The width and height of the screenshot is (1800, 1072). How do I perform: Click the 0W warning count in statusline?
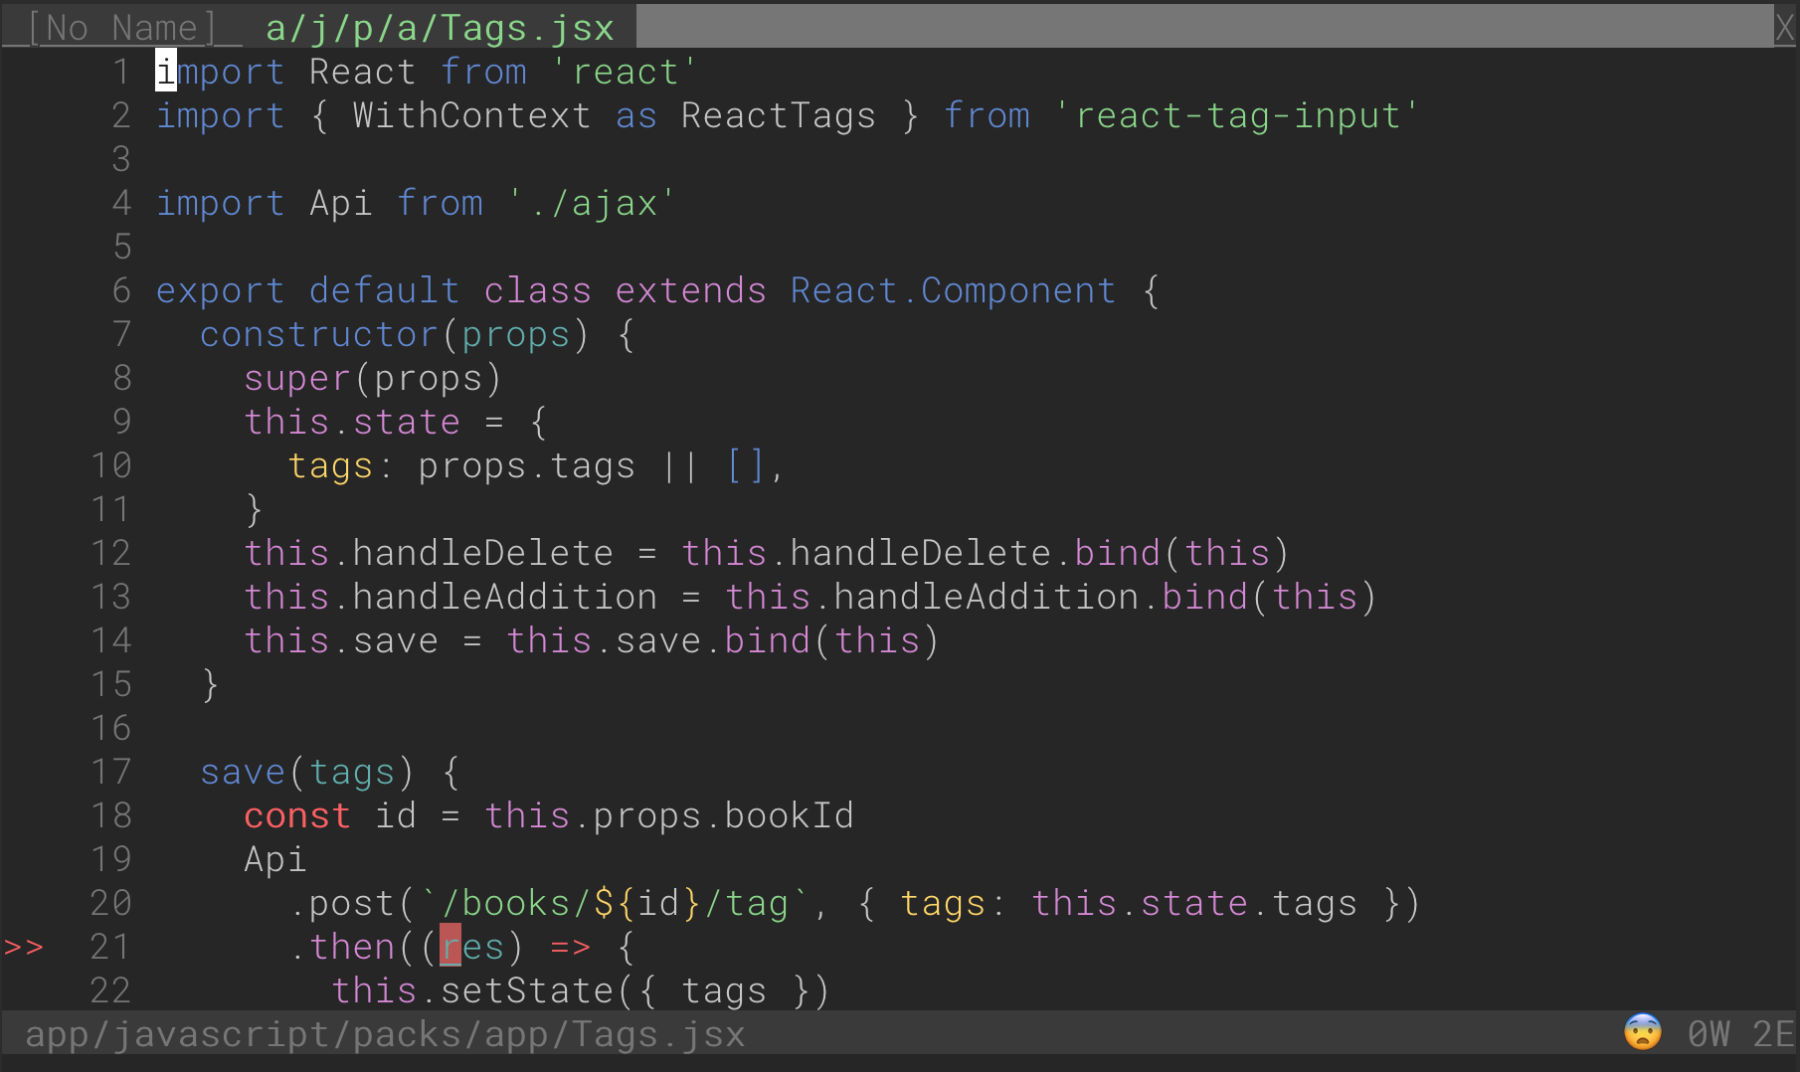point(1709,1034)
